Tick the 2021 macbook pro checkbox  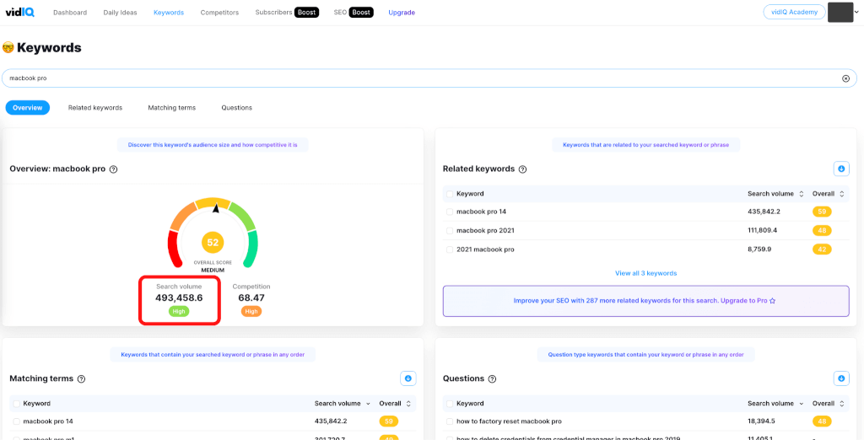click(x=450, y=250)
